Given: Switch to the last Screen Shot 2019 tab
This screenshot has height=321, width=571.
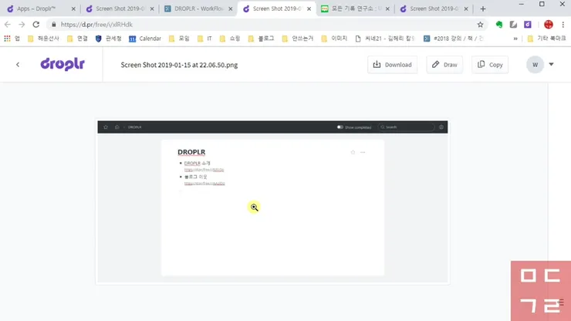Looking at the screenshot, I should (x=434, y=8).
